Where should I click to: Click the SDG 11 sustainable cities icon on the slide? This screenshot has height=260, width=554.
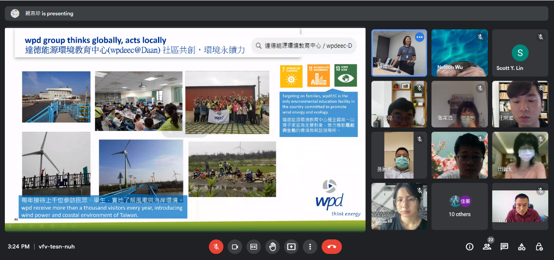click(319, 76)
